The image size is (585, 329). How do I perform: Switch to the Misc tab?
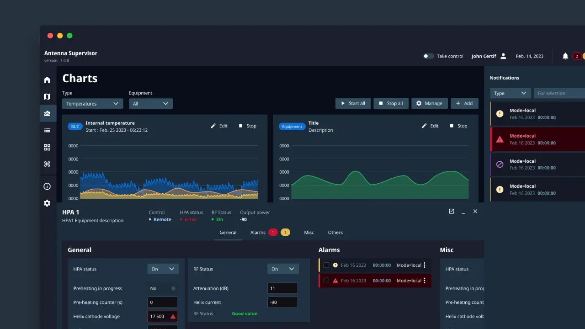[309, 233]
